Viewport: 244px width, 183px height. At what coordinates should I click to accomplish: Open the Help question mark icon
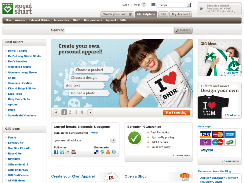pyautogui.click(x=144, y=4)
